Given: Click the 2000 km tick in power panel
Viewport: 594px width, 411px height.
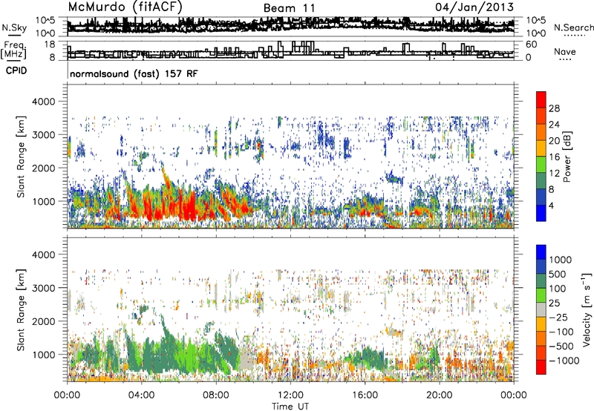Looking at the screenshot, I should coord(43,168).
